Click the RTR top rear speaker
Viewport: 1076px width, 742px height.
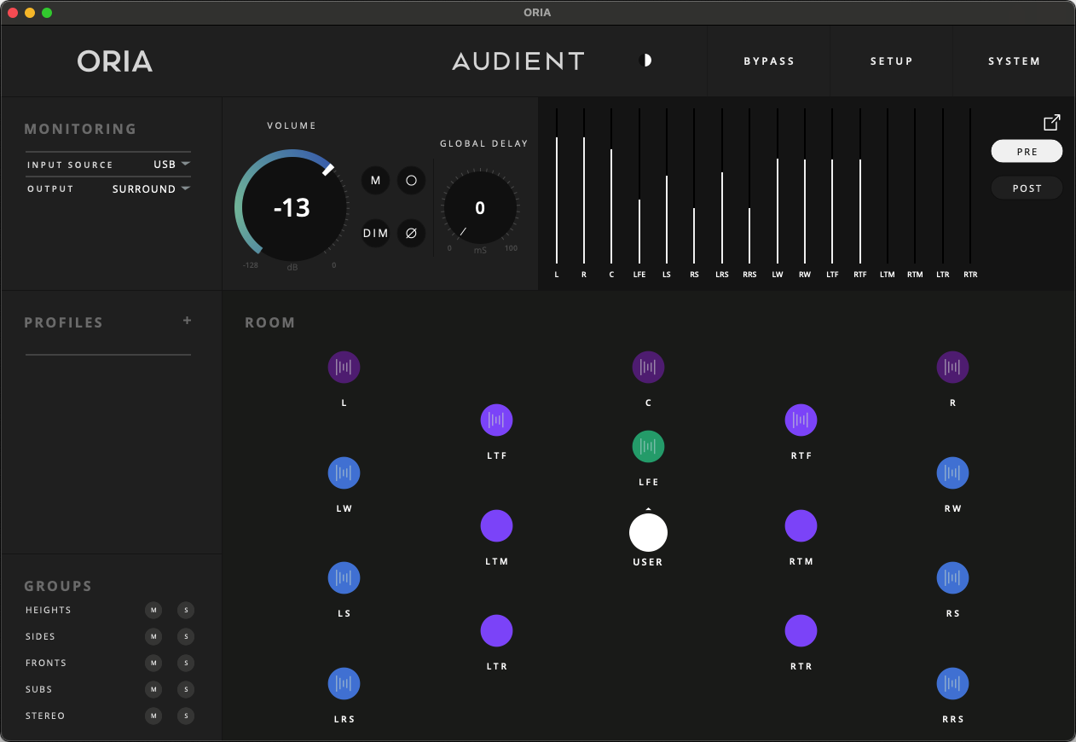801,631
